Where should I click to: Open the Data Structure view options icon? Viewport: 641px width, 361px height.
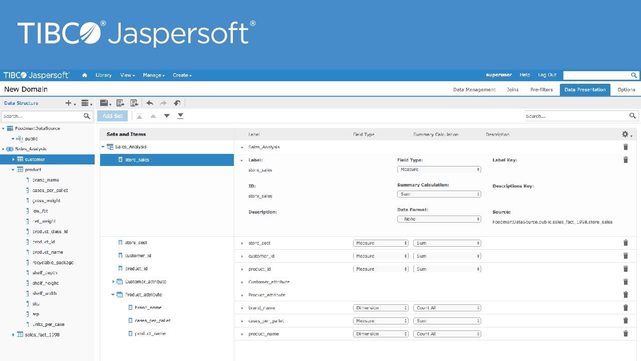pos(87,103)
